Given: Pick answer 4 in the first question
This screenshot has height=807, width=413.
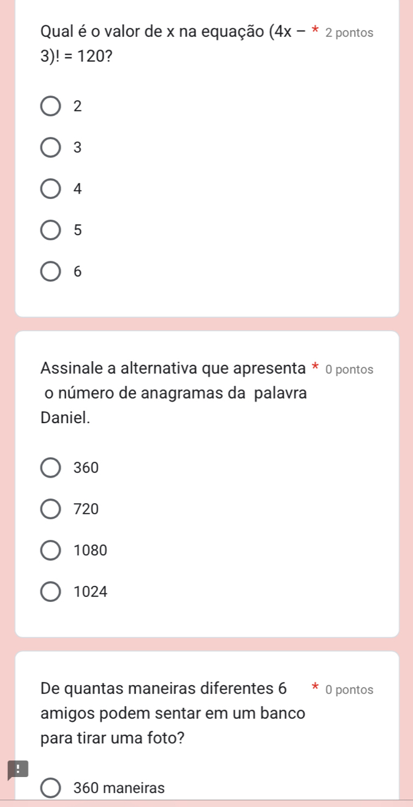Looking at the screenshot, I should click(51, 189).
